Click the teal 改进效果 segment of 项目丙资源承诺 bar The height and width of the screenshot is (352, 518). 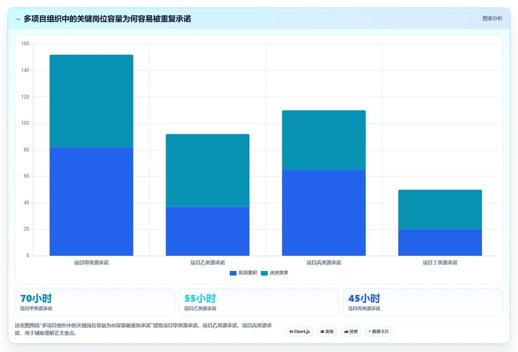coord(324,140)
